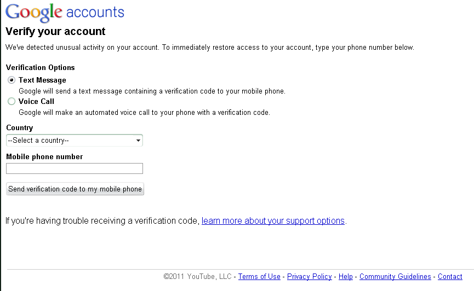Click the Text Message label

click(x=42, y=80)
